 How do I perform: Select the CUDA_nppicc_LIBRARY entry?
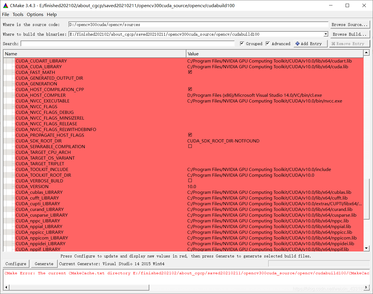(x=40, y=232)
